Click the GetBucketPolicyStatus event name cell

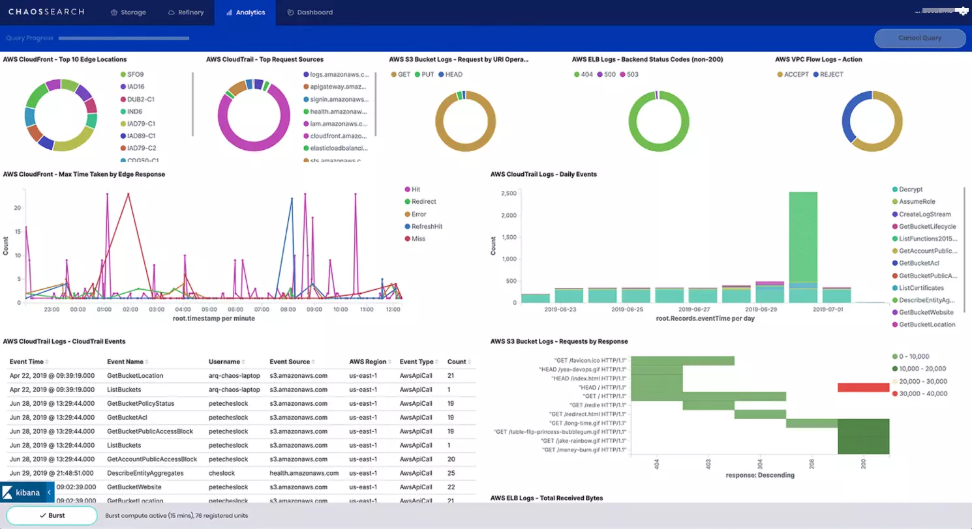(140, 403)
